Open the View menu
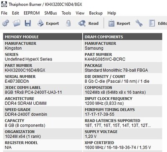Screen dimensions: 167x152 click(80, 13)
